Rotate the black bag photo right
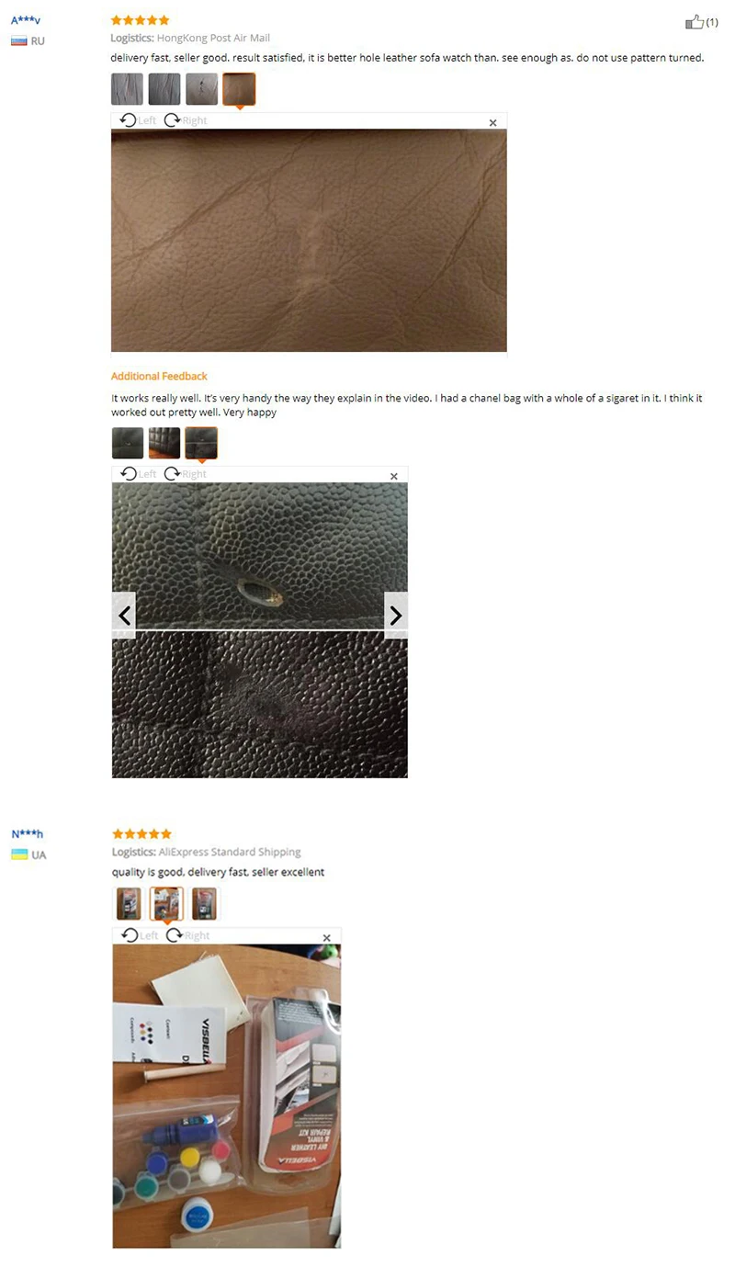This screenshot has height=1267, width=735. coord(186,474)
